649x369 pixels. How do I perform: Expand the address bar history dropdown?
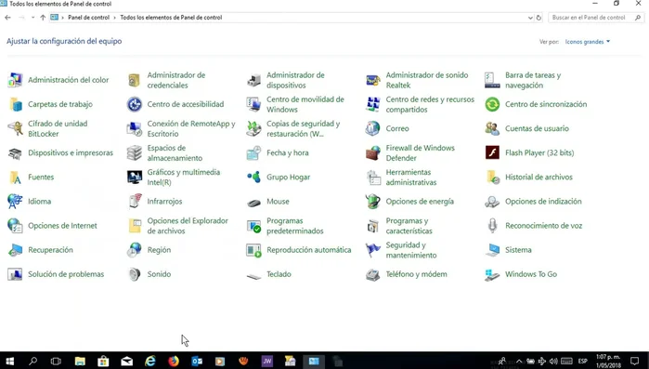pos(530,18)
